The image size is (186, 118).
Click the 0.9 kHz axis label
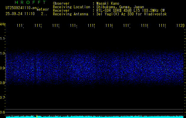(x=2, y=68)
